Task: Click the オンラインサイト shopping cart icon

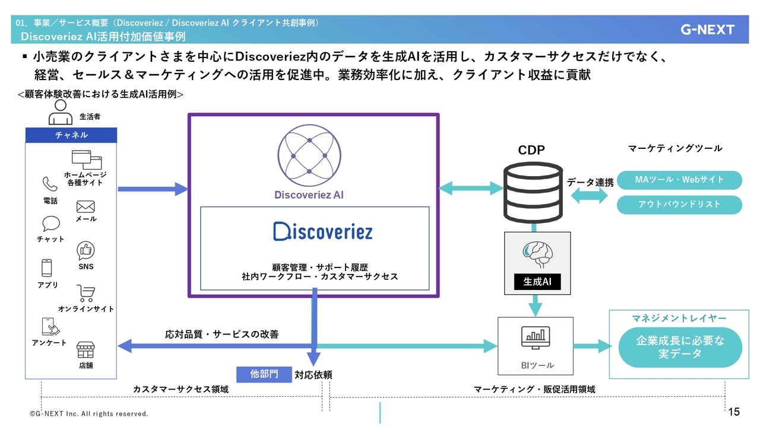Action: coord(85,294)
